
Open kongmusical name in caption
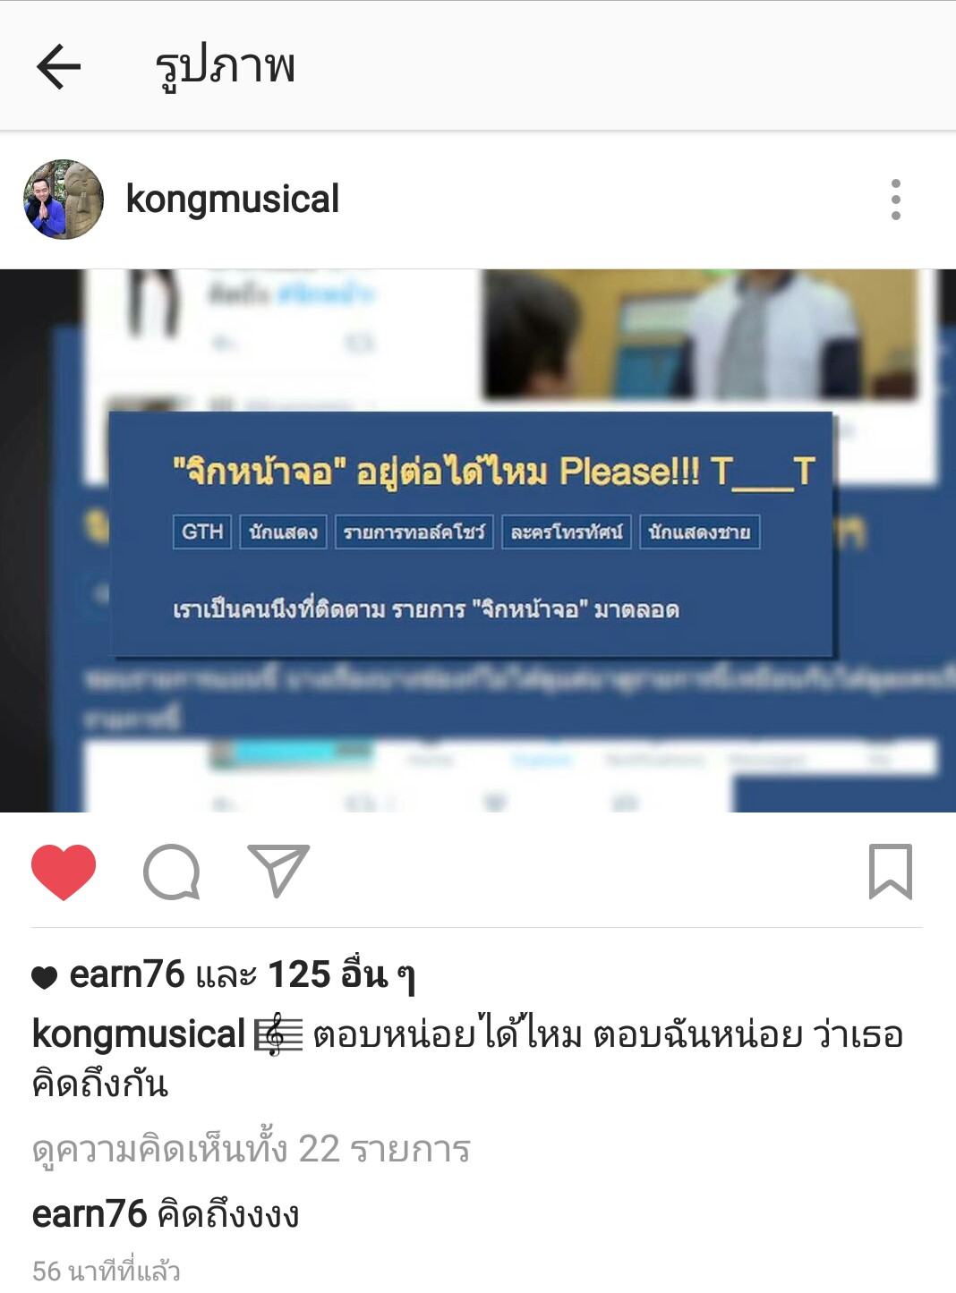point(139,1034)
